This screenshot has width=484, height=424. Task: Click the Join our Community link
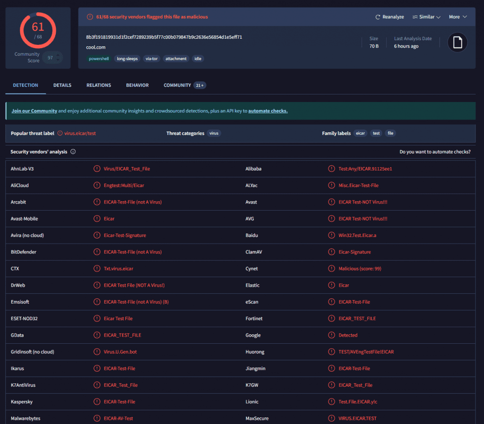point(34,111)
